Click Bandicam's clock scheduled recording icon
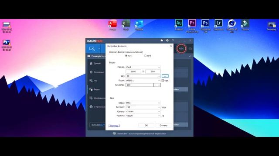The width and height of the screenshot is (279, 156). tap(167, 40)
